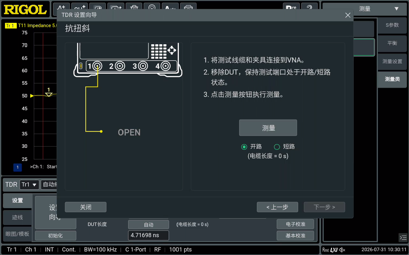Click the 电子校准 button
The image size is (409, 255).
click(296, 224)
